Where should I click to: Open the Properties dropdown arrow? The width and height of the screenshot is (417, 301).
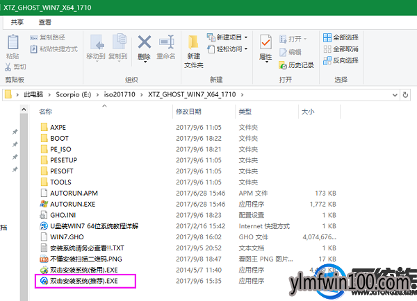coord(266,62)
